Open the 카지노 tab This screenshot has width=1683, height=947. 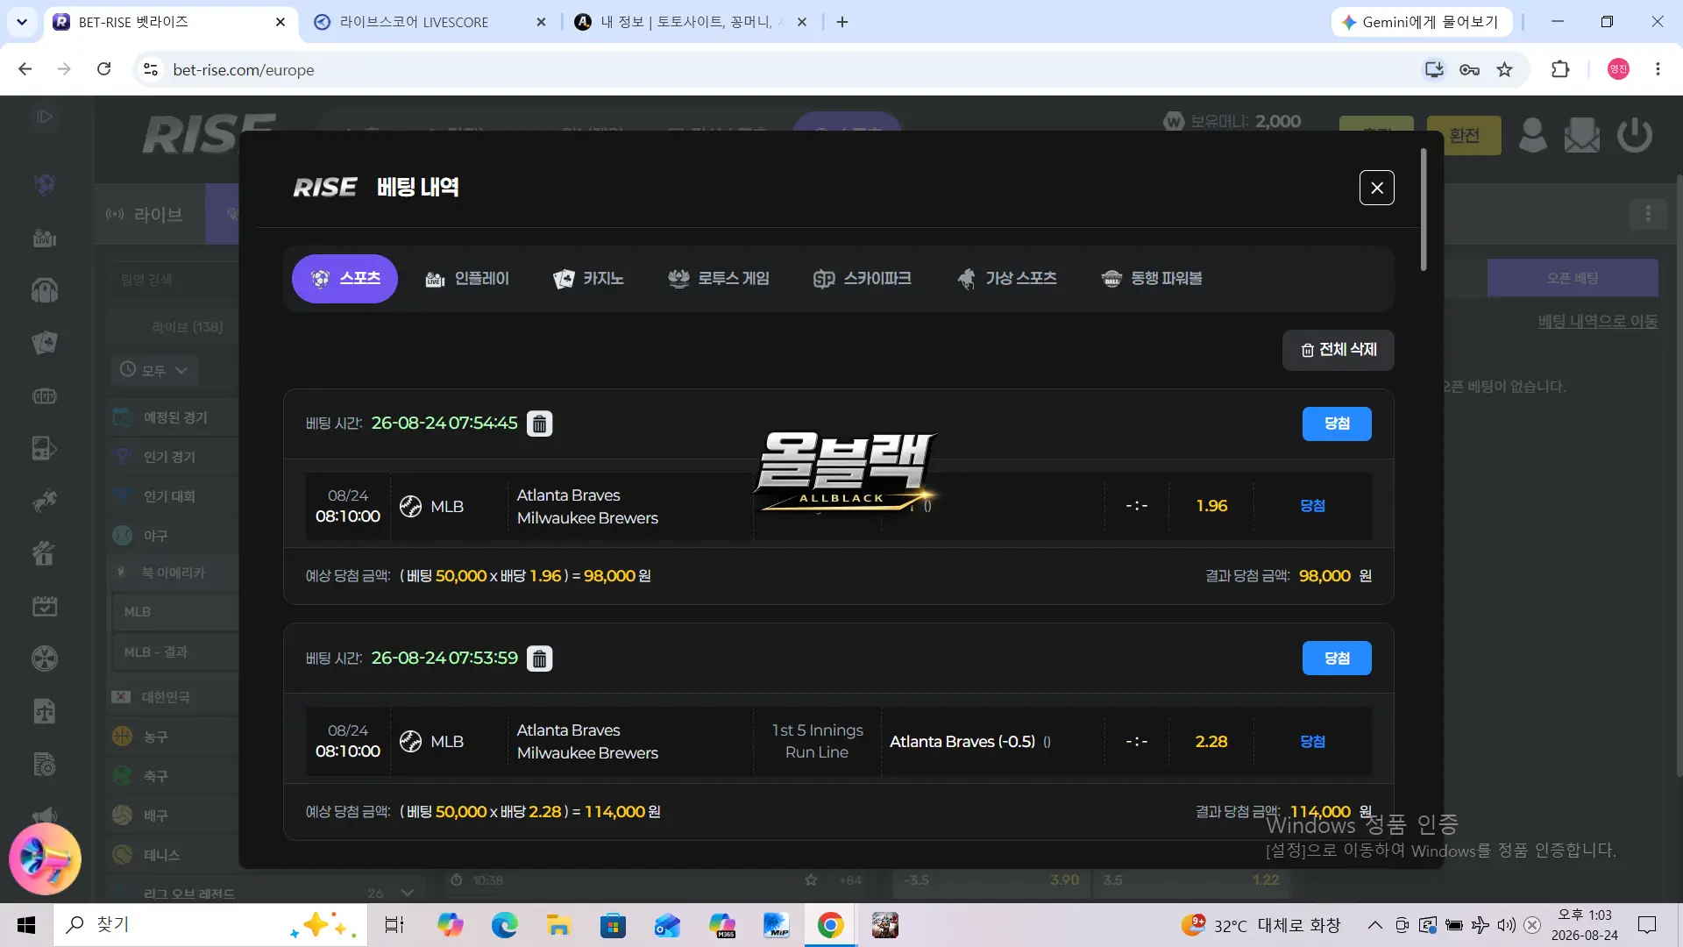coord(588,279)
